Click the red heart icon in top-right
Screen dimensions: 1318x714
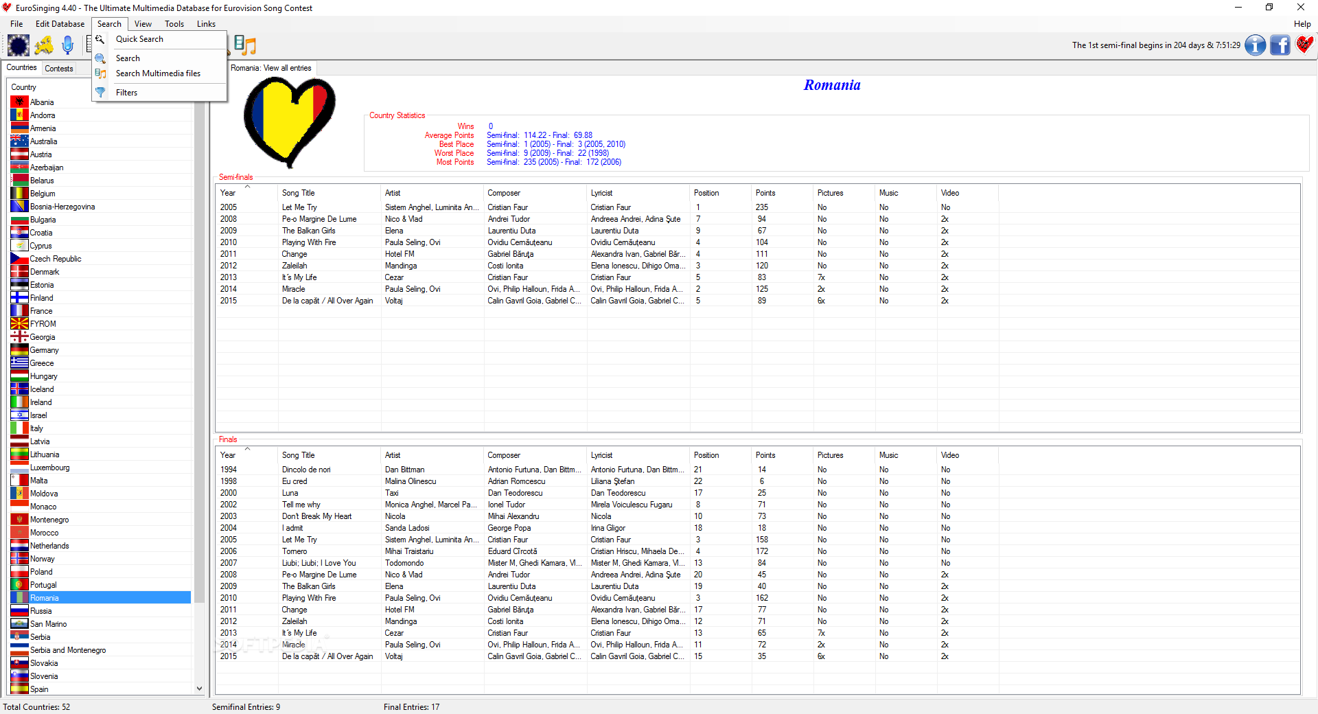coord(1305,45)
